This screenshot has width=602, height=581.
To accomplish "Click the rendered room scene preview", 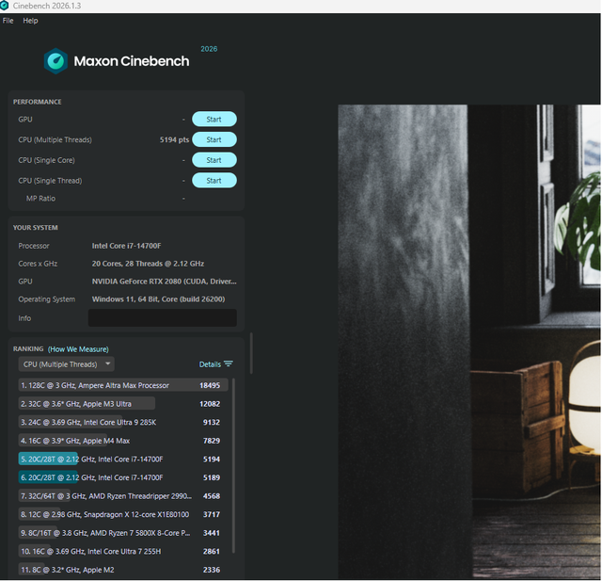I will [x=469, y=341].
